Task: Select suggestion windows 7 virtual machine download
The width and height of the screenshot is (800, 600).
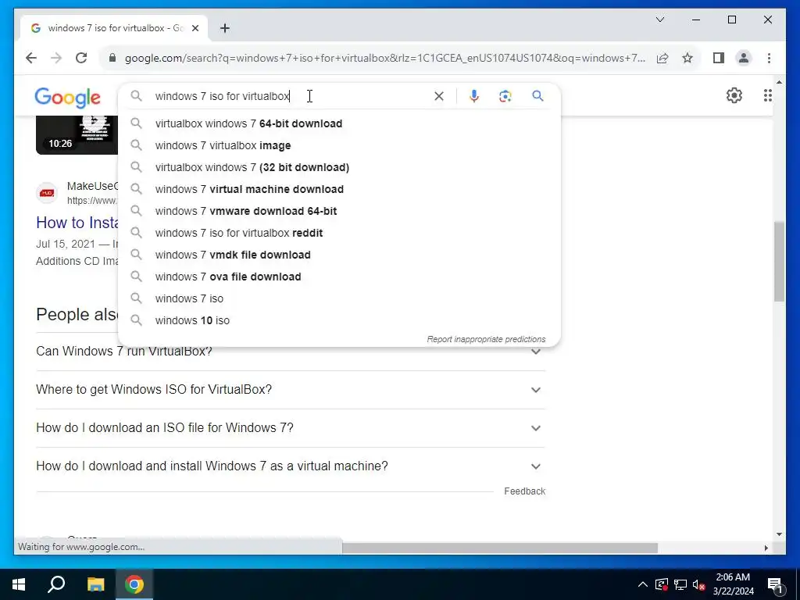Action: 339,189
